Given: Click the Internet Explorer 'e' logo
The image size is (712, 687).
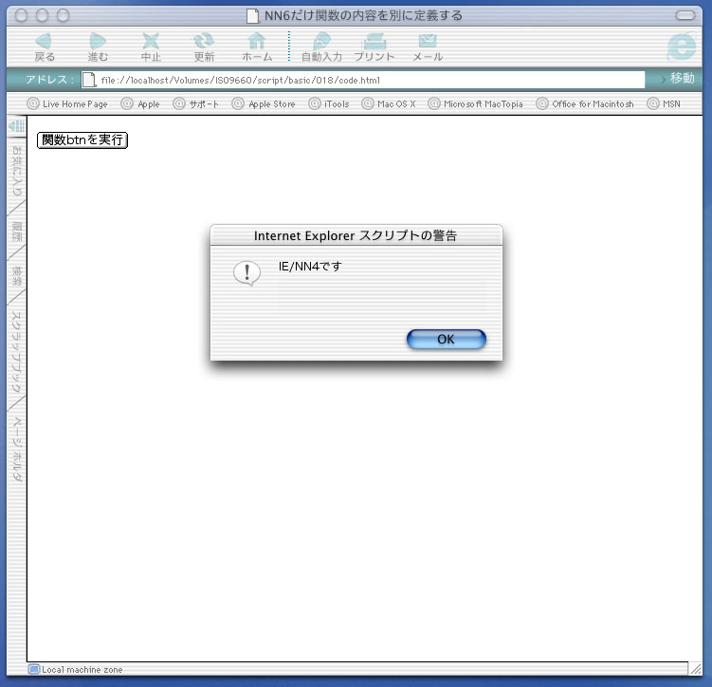Looking at the screenshot, I should pyautogui.click(x=681, y=46).
